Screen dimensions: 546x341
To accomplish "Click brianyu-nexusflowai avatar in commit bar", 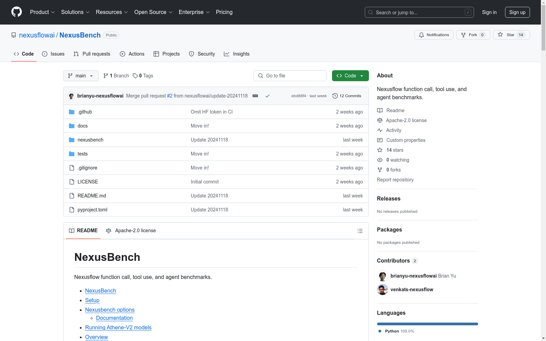I will click(71, 96).
